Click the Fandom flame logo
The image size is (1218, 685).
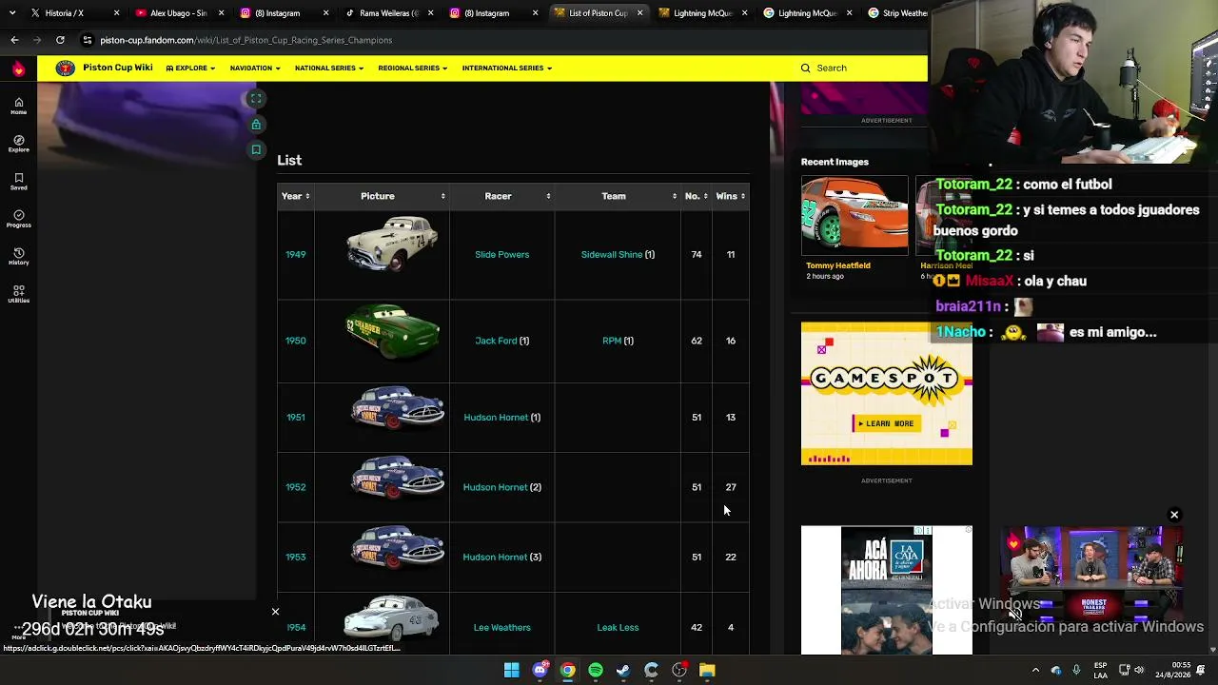pyautogui.click(x=18, y=68)
